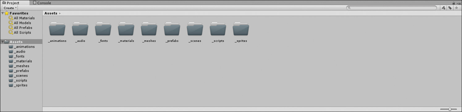462x112 pixels.
Task: Expand the Assets breadcrumb arrow
Action: click(x=60, y=13)
